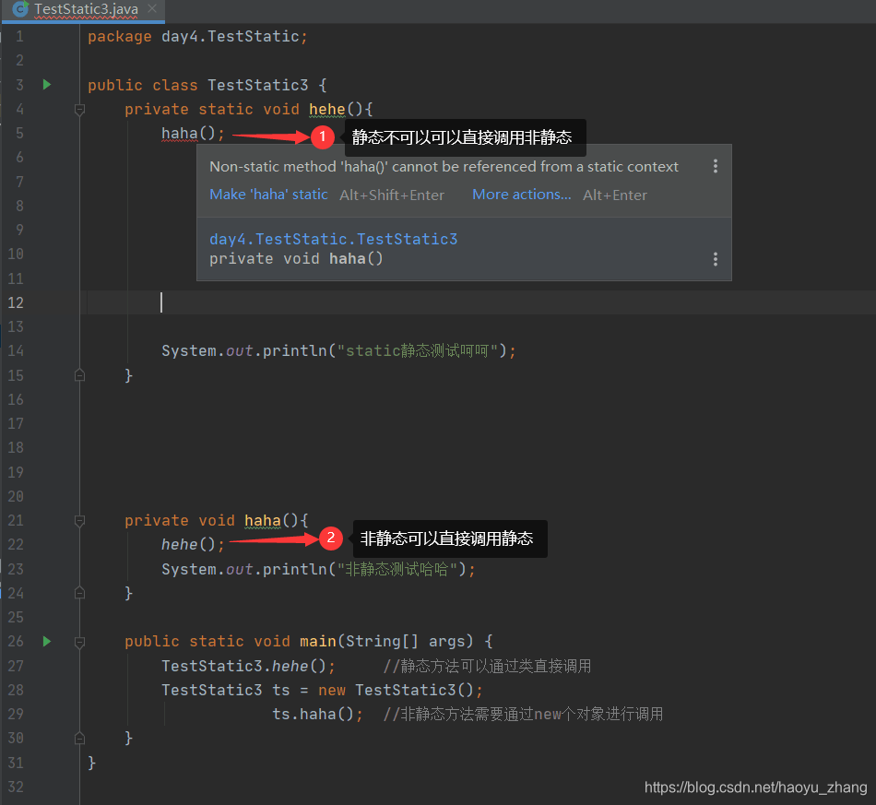876x805 pixels.
Task: Click the haha method declaration on line 21
Action: coord(263,520)
